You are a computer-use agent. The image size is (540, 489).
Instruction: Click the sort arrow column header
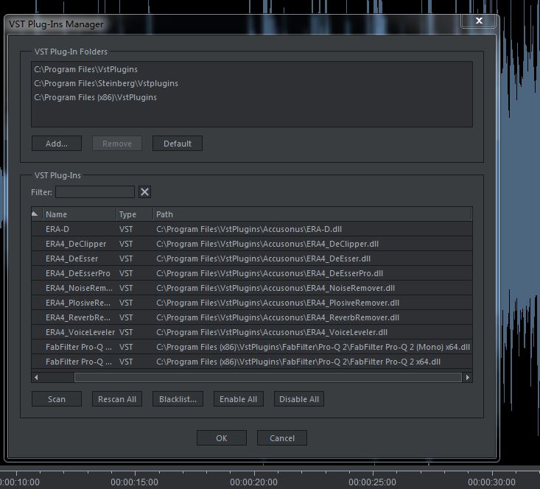[35, 214]
